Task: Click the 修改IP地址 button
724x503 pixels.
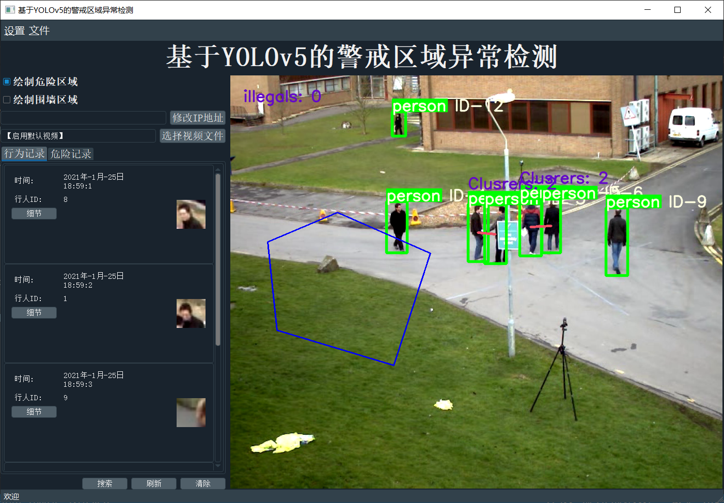Action: coord(198,118)
